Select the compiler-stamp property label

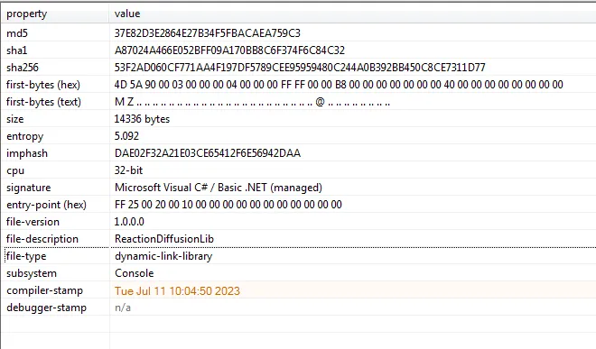(44, 290)
